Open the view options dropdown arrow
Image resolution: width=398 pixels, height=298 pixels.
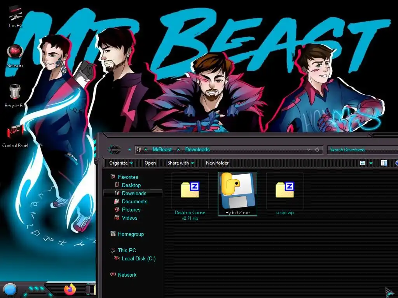(371, 163)
